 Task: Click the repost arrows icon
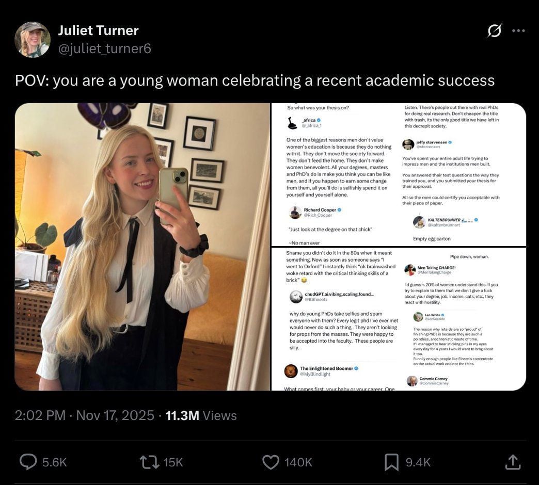(x=149, y=462)
